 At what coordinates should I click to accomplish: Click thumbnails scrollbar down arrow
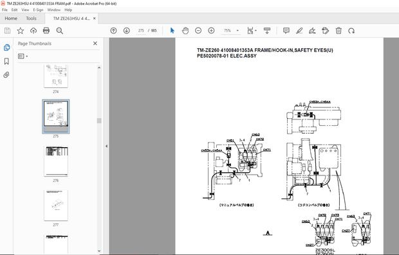(99, 251)
